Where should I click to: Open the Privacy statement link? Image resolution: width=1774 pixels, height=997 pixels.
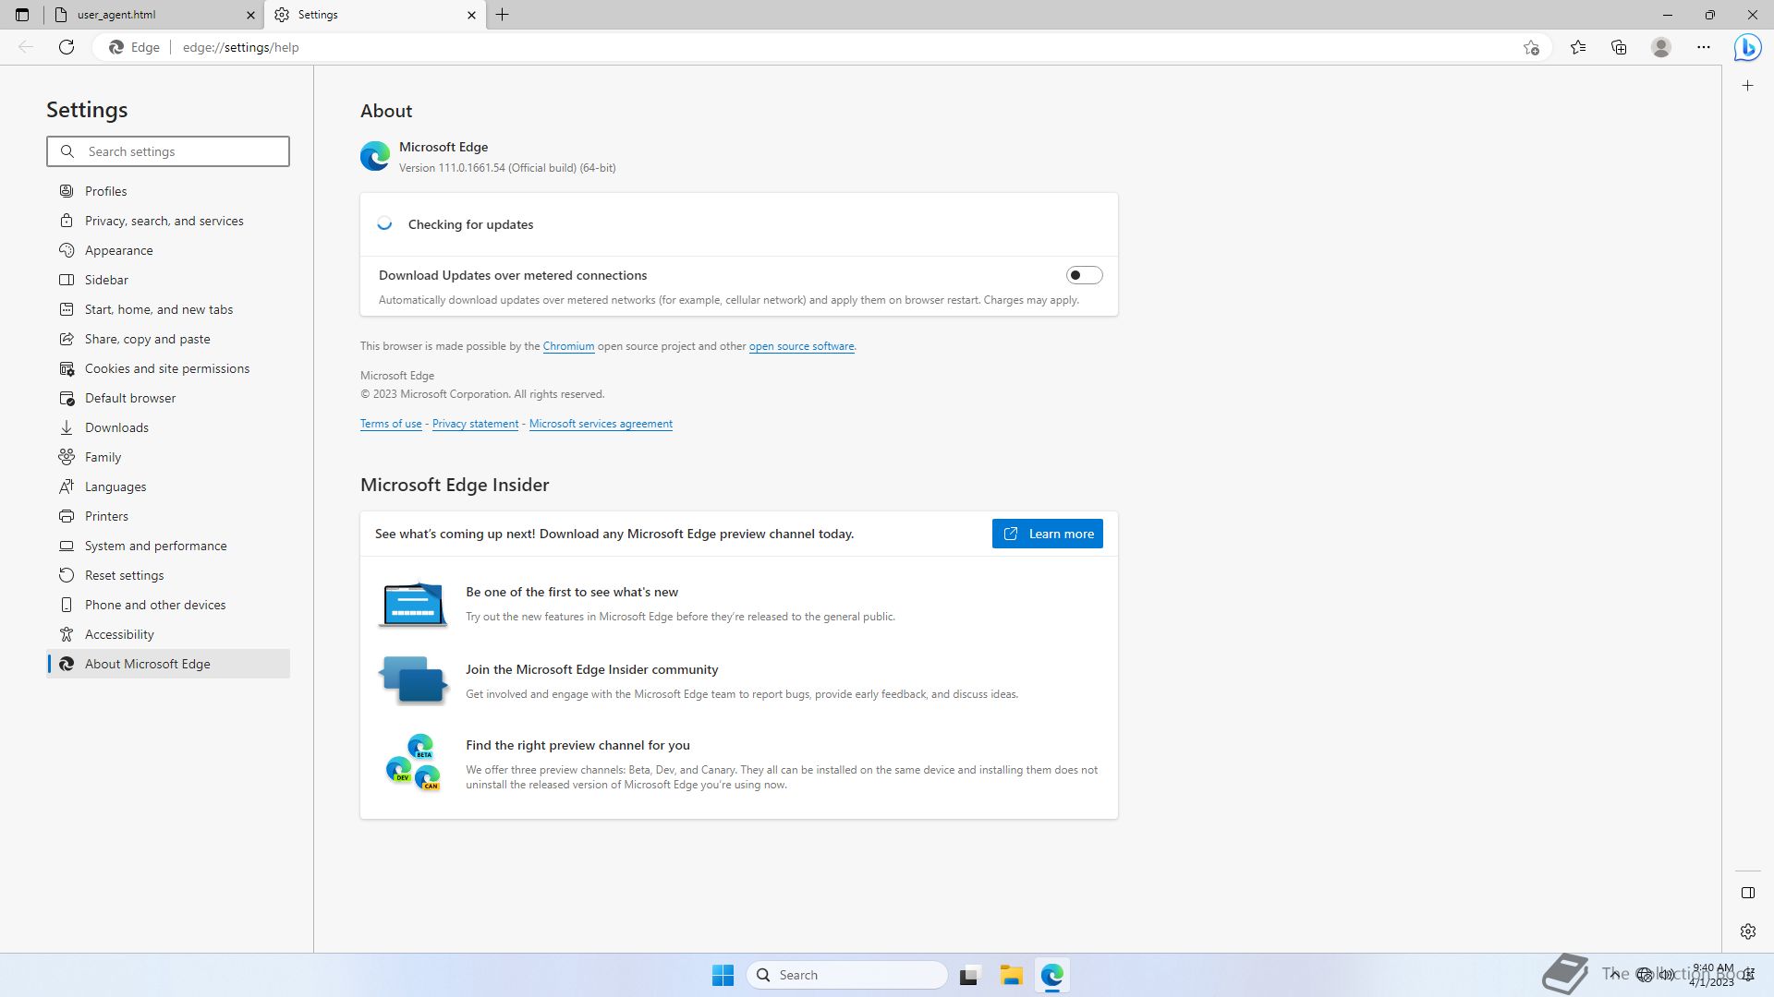[x=475, y=424]
